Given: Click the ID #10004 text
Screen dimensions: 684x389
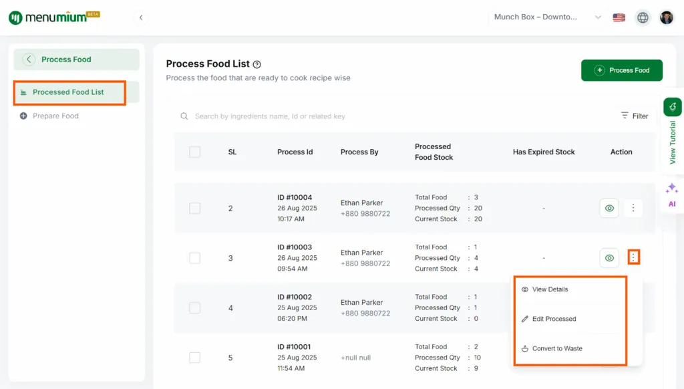Looking at the screenshot, I should [x=295, y=197].
